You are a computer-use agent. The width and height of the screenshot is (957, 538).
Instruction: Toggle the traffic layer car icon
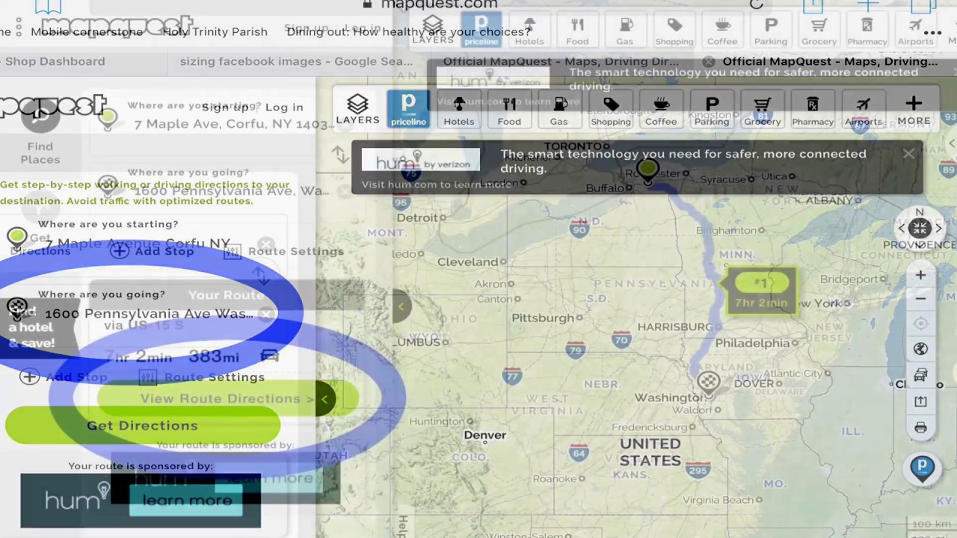click(x=921, y=375)
